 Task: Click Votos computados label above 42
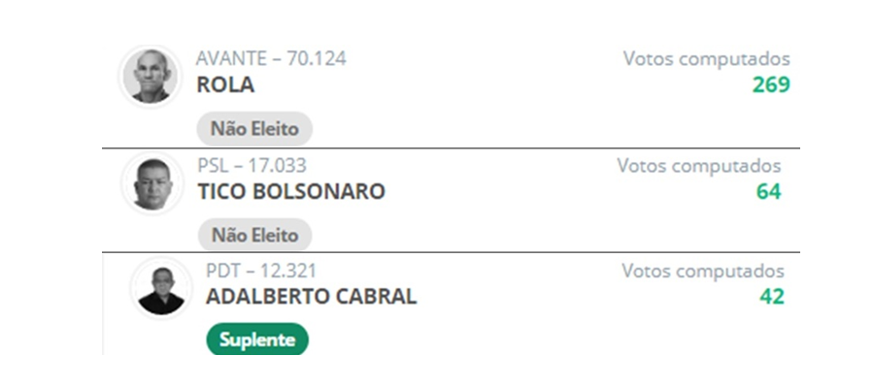[702, 271]
